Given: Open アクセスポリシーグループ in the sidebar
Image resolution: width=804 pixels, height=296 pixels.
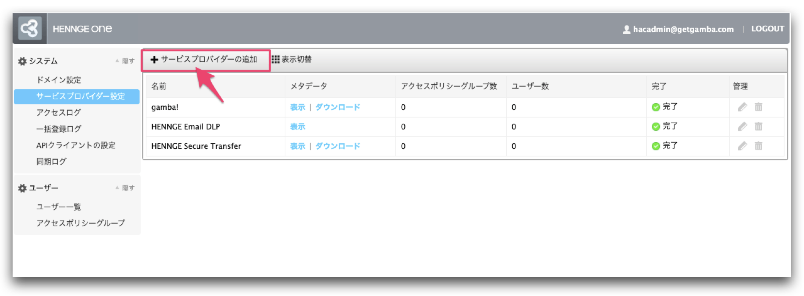Looking at the screenshot, I should [x=80, y=223].
